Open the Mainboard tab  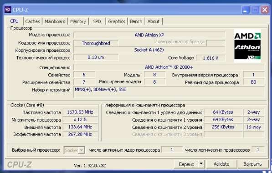(55, 21)
